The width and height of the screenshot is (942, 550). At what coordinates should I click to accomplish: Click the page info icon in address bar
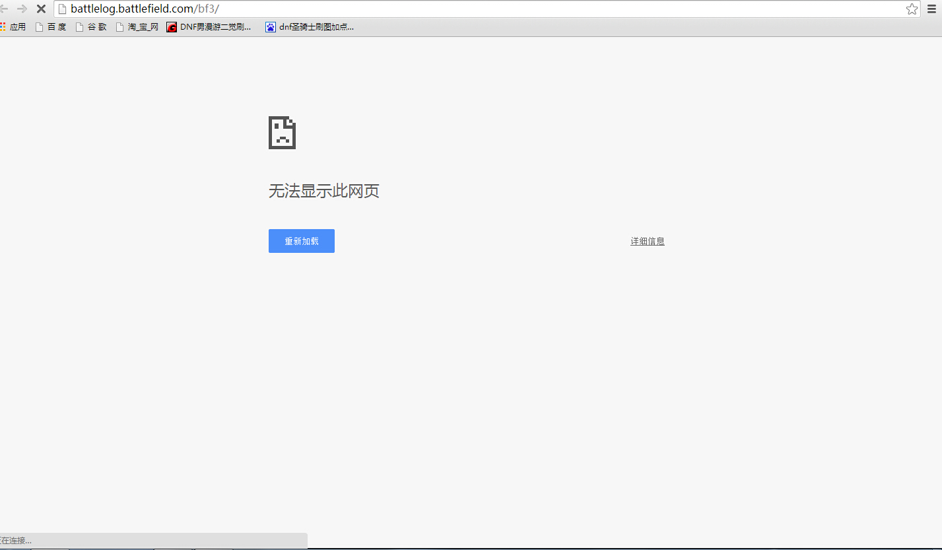tap(63, 9)
